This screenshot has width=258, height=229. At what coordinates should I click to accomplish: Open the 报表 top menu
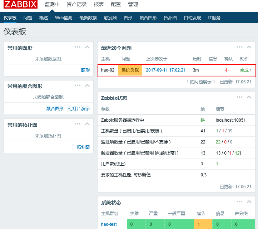[99, 4]
